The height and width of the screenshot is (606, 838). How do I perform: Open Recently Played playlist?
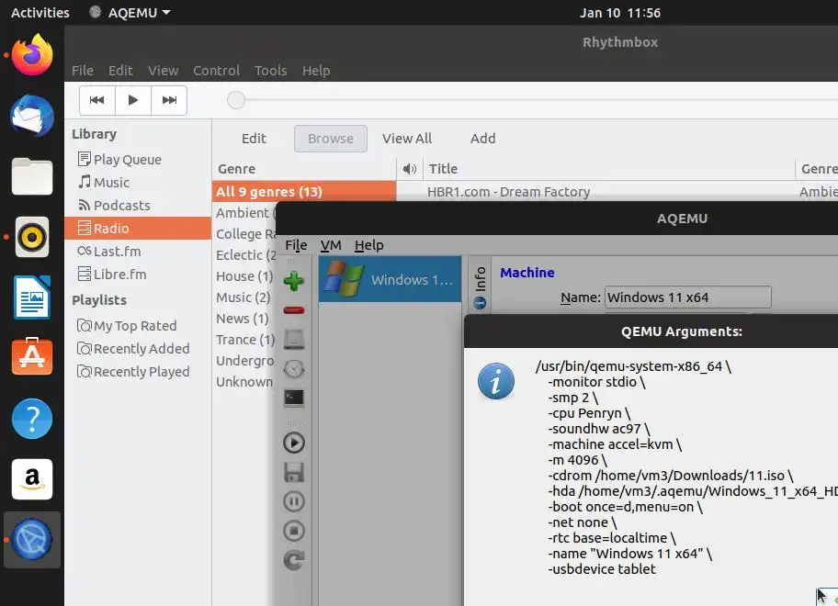(x=137, y=371)
